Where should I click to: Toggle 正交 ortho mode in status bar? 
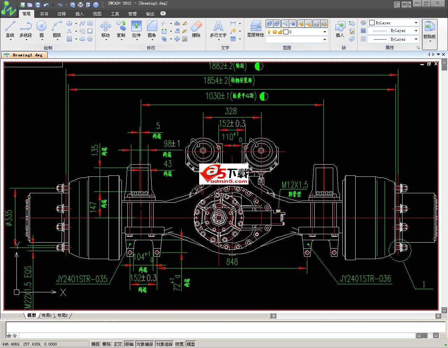coord(118,344)
